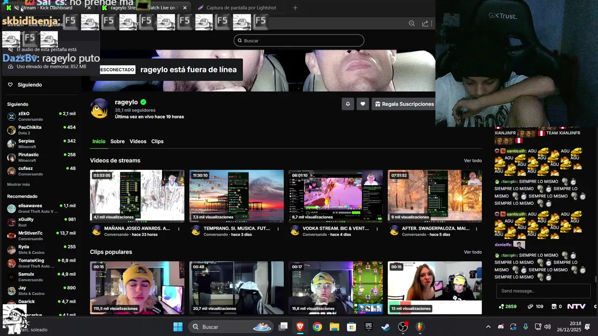Select the Clips channel tab
Image resolution: width=598 pixels, height=336 pixels.
click(157, 141)
